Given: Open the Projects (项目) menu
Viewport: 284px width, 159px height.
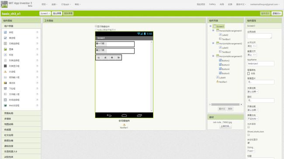Looking at the screenshot, I should (x=44, y=4).
